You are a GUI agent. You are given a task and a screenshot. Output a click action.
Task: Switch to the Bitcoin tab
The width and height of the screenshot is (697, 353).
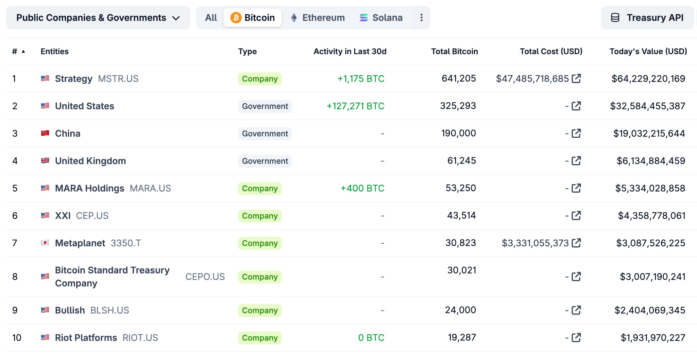click(253, 18)
